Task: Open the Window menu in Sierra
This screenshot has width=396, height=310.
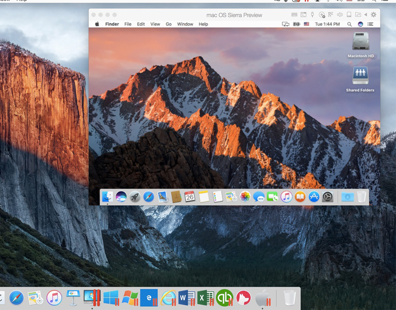Action: (x=185, y=24)
